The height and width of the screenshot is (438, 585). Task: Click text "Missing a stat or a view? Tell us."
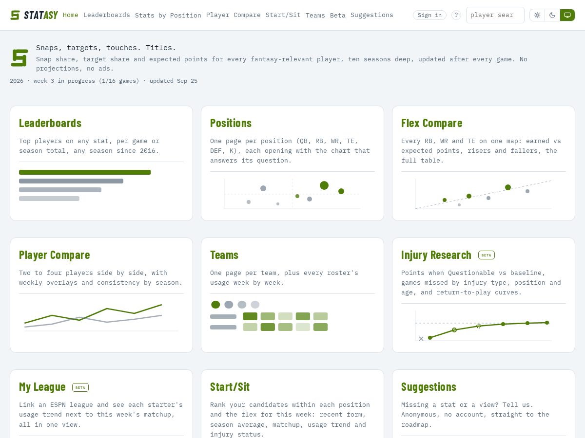468,404
